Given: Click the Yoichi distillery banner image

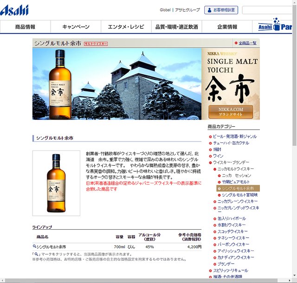Looking at the screenshot, I should tap(117, 84).
